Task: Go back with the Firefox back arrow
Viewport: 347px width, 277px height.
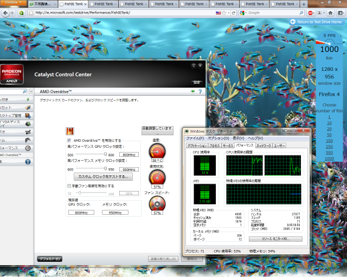Action: click(5, 13)
